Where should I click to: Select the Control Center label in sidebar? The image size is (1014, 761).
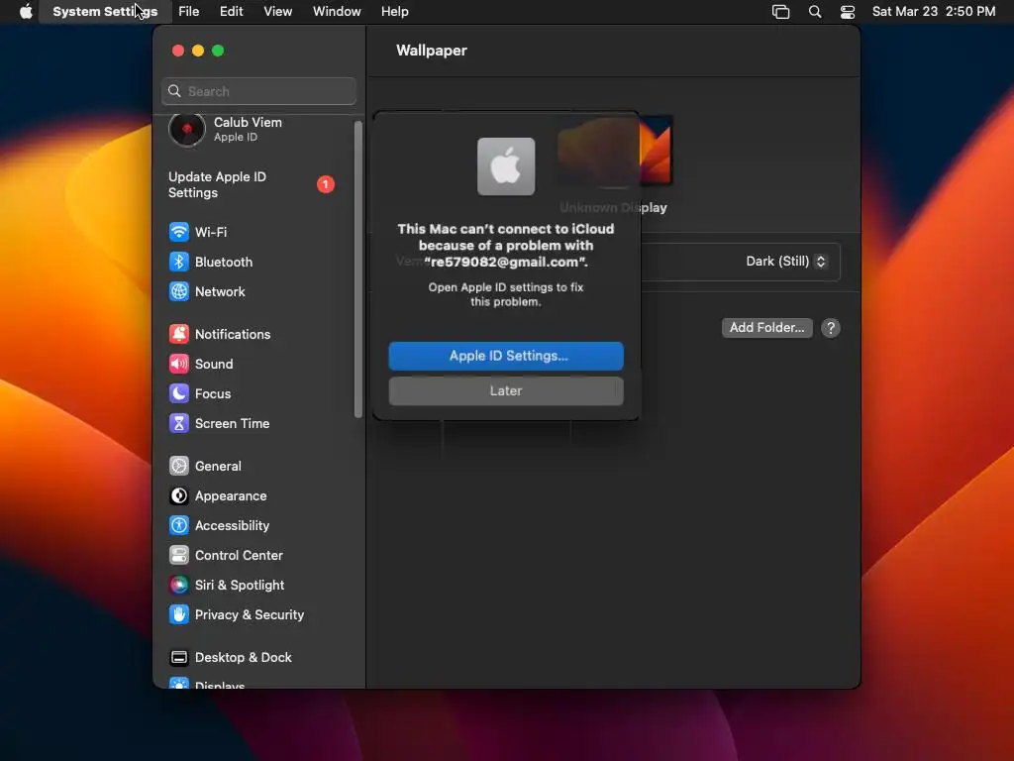tap(239, 555)
